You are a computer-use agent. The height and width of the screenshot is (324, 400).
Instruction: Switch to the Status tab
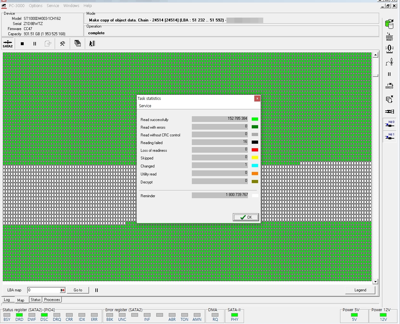36,300
